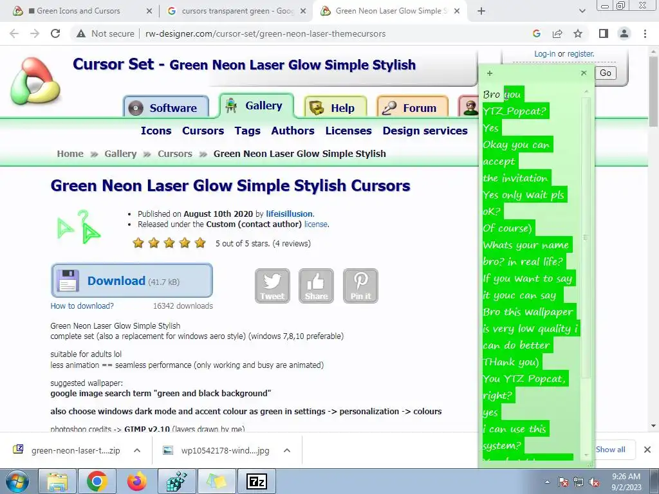Screen dimensions: 659x494
Task: Click the Go search button
Action: coord(606,73)
